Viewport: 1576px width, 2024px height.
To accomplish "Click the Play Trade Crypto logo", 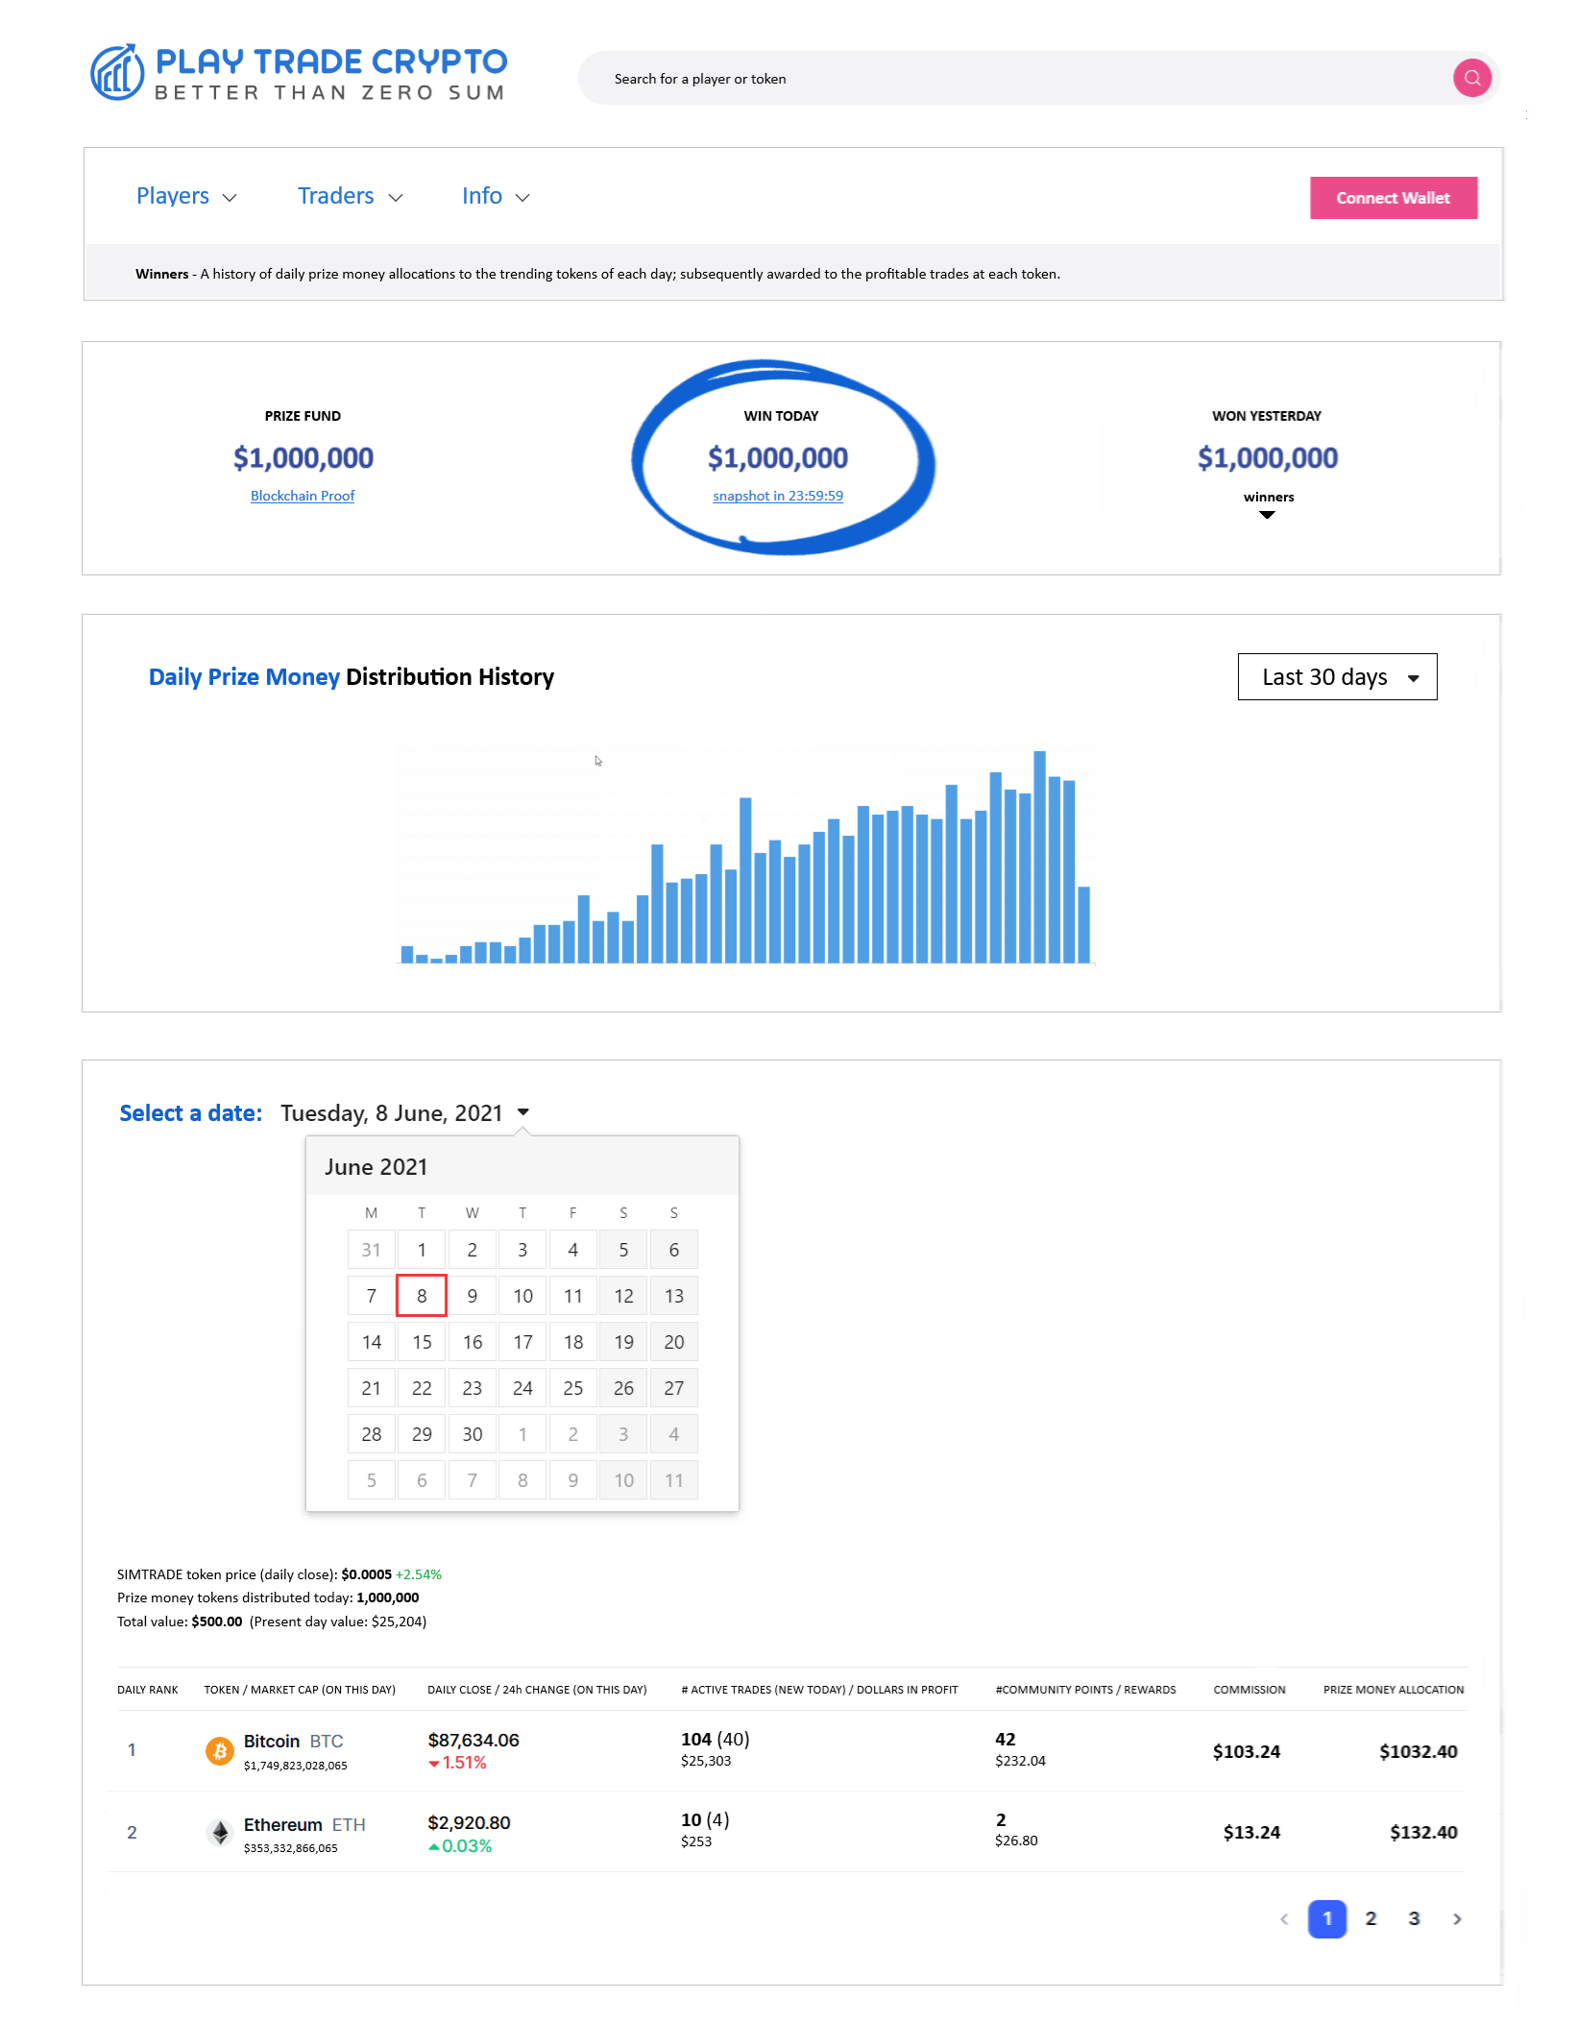I will pos(299,73).
